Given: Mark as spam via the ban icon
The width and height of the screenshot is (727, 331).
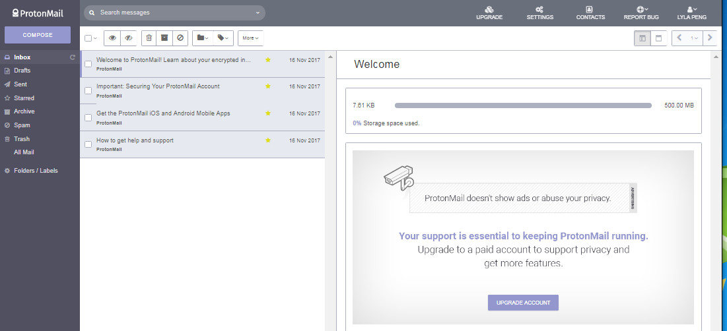Looking at the screenshot, I should tap(180, 38).
